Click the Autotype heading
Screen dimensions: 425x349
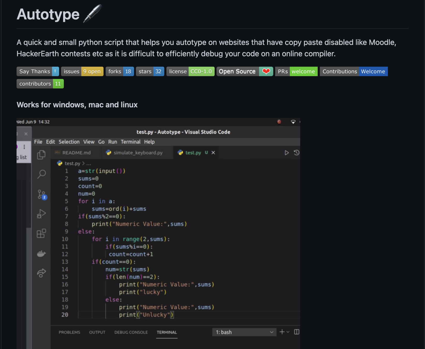tap(48, 14)
